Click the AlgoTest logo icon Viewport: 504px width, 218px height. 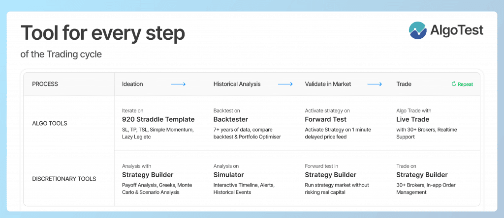(418, 30)
